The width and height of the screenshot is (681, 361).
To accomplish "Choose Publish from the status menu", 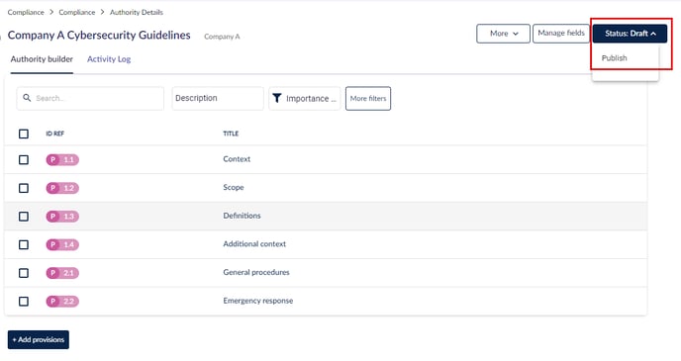I will (x=614, y=58).
